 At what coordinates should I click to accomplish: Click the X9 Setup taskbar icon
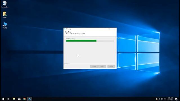point(30,99)
